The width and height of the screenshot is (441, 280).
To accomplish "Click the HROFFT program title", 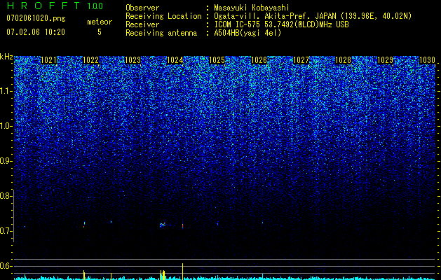I will [x=43, y=6].
